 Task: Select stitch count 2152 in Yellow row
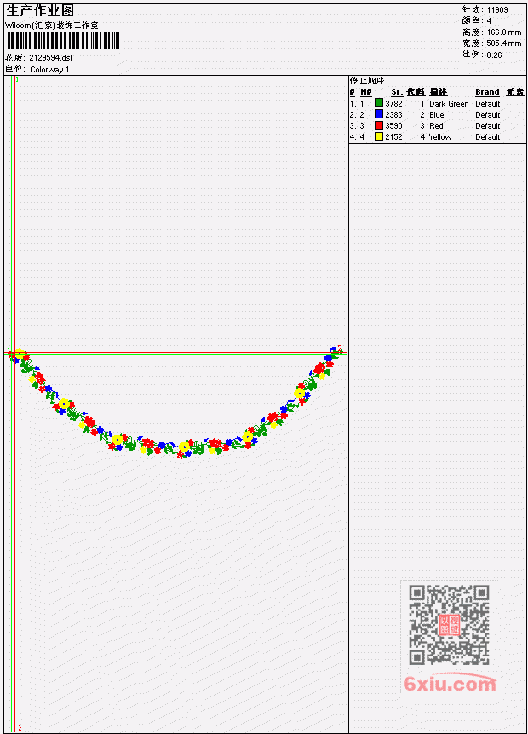[x=393, y=137]
